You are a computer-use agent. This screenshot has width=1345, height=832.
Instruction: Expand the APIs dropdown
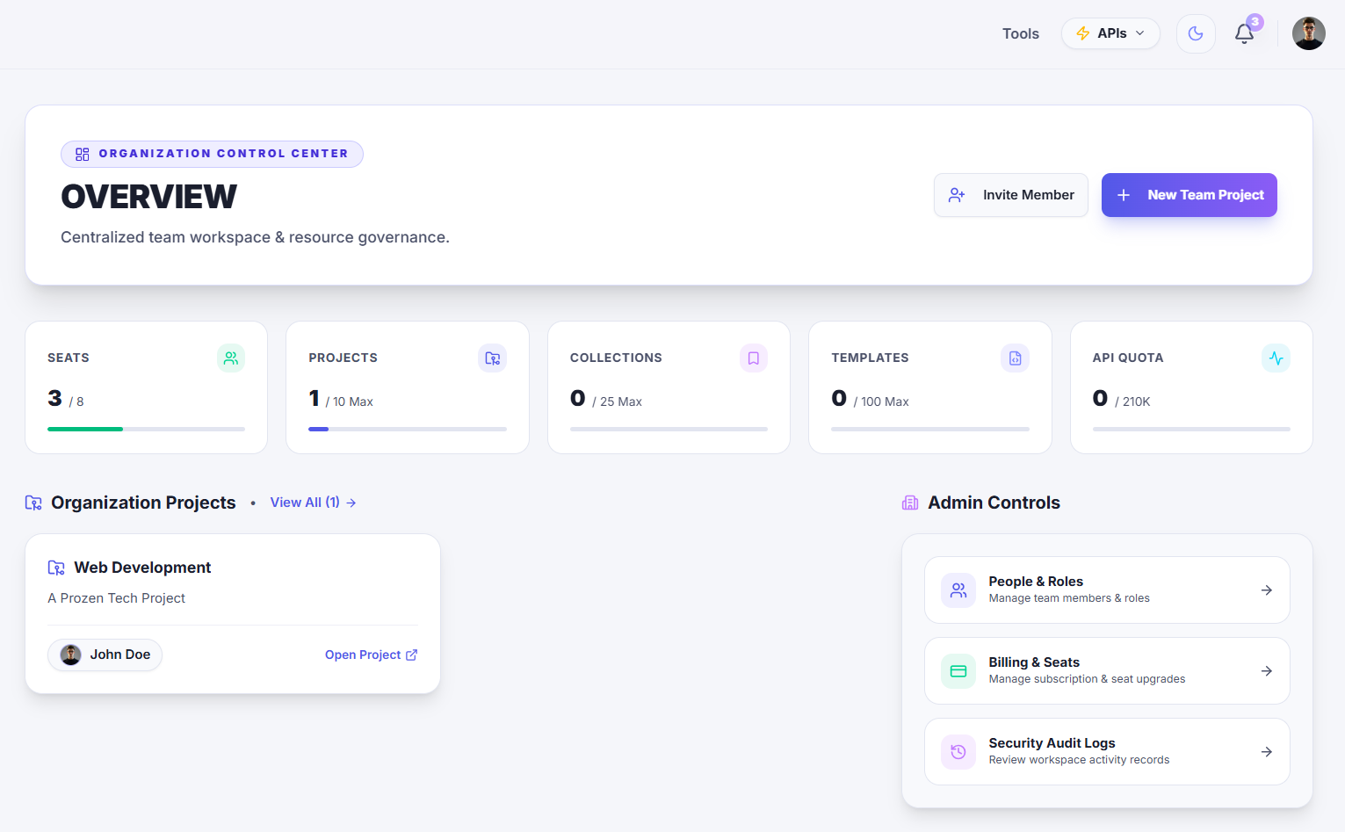[1110, 33]
